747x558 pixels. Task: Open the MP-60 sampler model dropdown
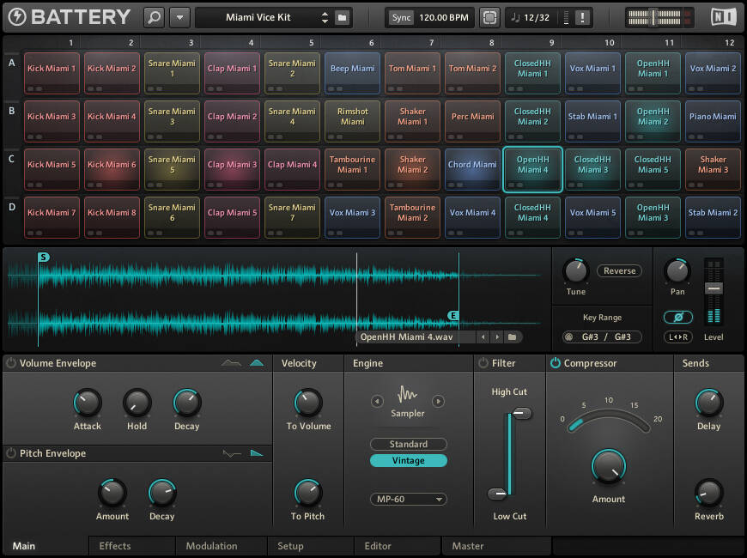click(408, 499)
